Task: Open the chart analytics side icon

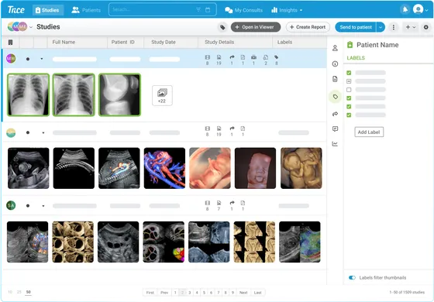Action: click(335, 144)
